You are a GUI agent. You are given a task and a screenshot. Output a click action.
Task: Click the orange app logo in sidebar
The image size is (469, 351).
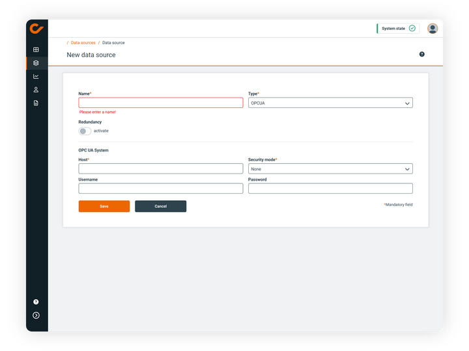[x=36, y=29]
